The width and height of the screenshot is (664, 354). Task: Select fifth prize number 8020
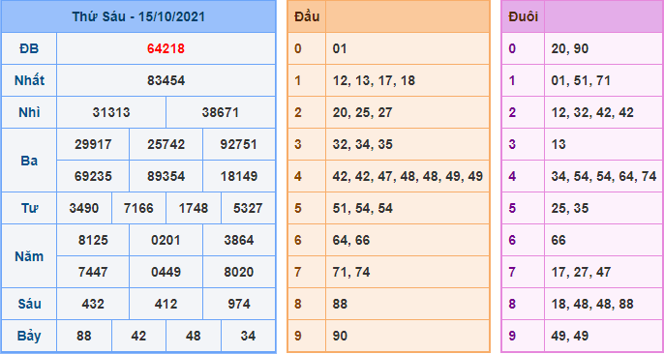coord(238,272)
